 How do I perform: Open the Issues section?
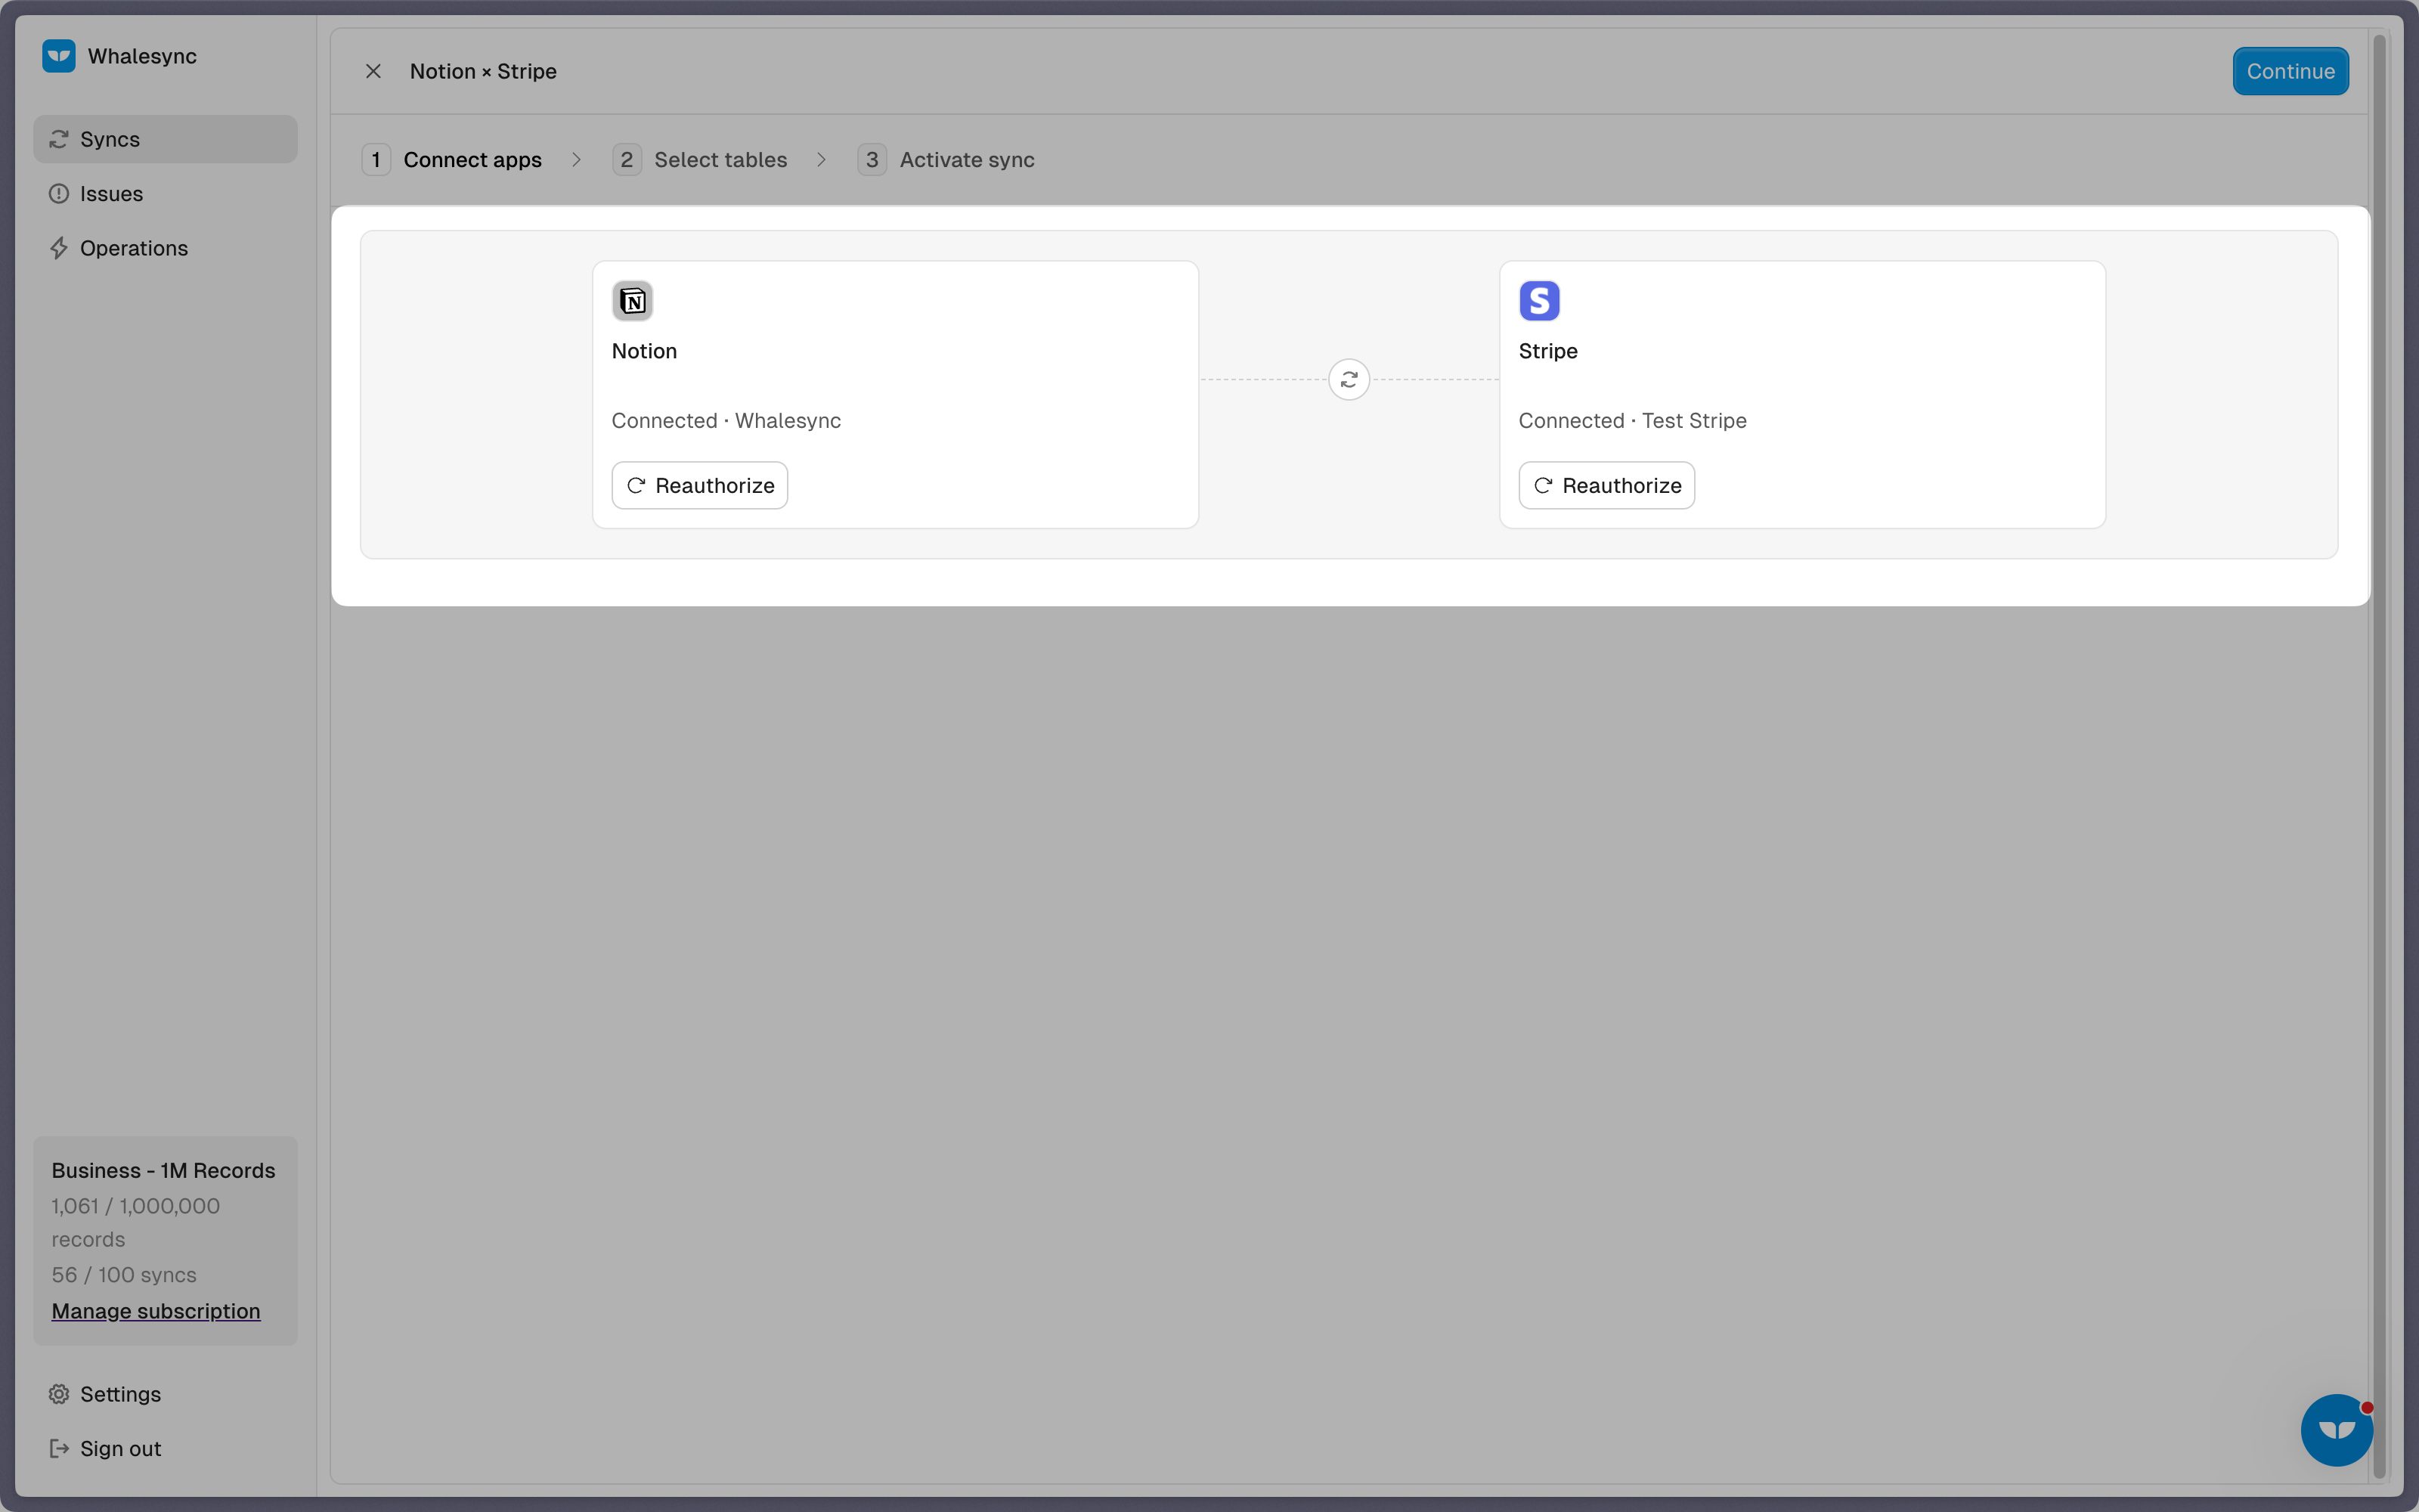pyautogui.click(x=165, y=194)
